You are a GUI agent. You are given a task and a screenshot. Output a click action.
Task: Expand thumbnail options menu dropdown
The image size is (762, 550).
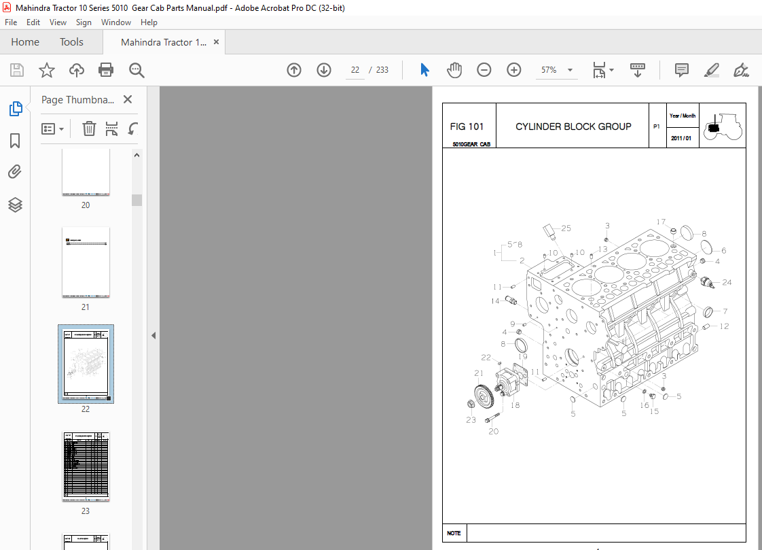pos(53,128)
